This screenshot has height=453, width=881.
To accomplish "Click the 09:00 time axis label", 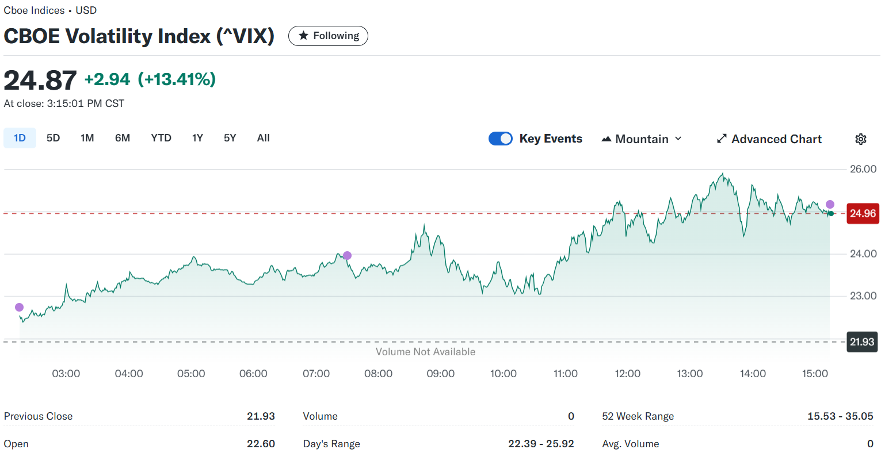I will pos(441,374).
